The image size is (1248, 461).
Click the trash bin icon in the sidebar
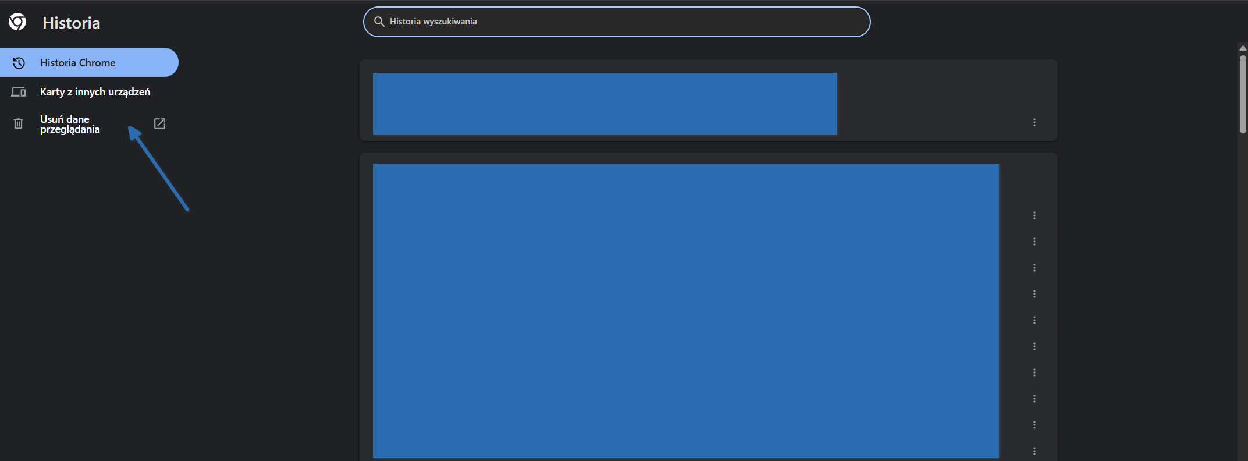(19, 124)
